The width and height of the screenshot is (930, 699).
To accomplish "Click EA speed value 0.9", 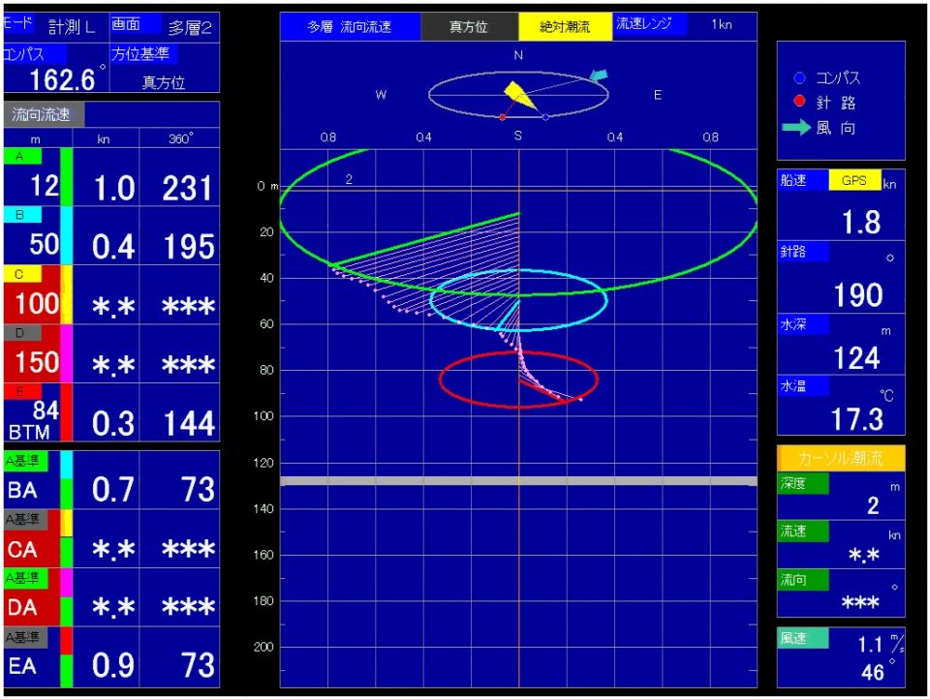I will pyautogui.click(x=112, y=665).
